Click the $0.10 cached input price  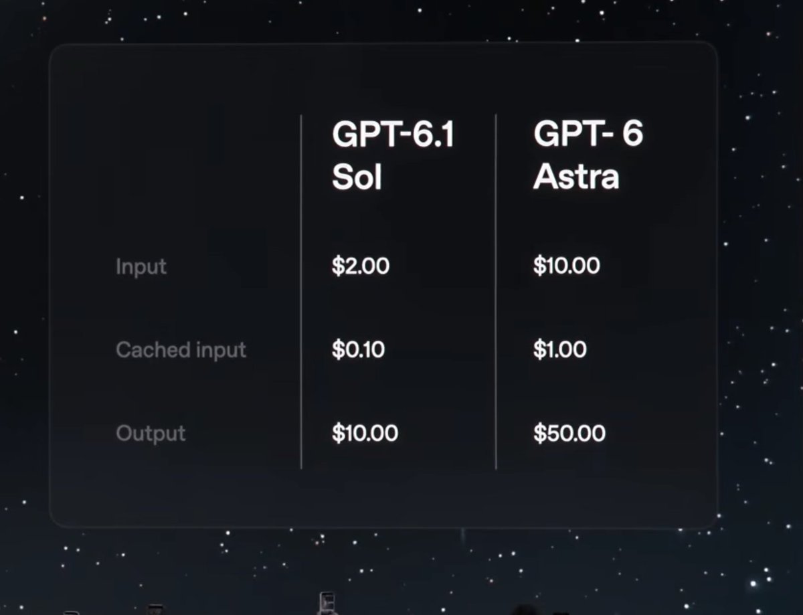[358, 350]
